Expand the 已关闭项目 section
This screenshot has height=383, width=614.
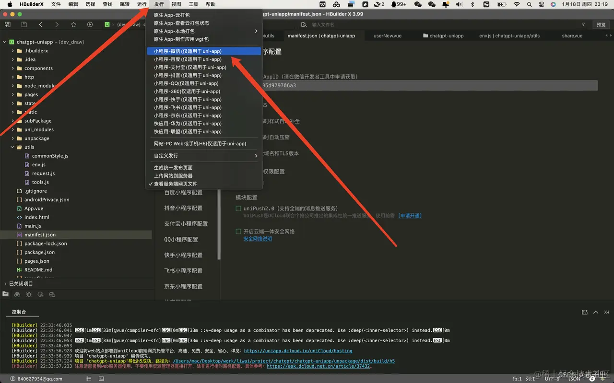point(5,284)
